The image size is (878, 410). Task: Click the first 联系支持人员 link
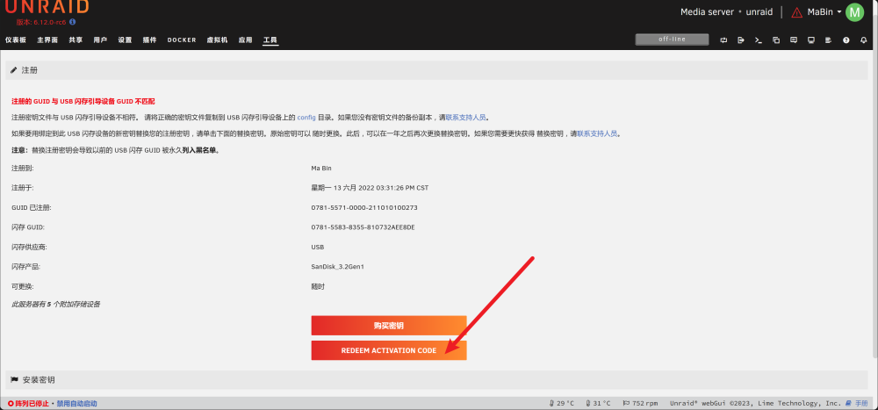click(x=466, y=118)
